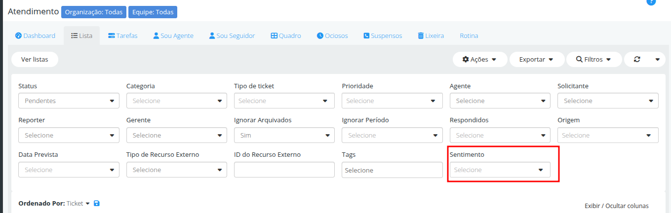671x213 pixels.
Task: Open the Prioridade dropdown
Action: pos(392,101)
